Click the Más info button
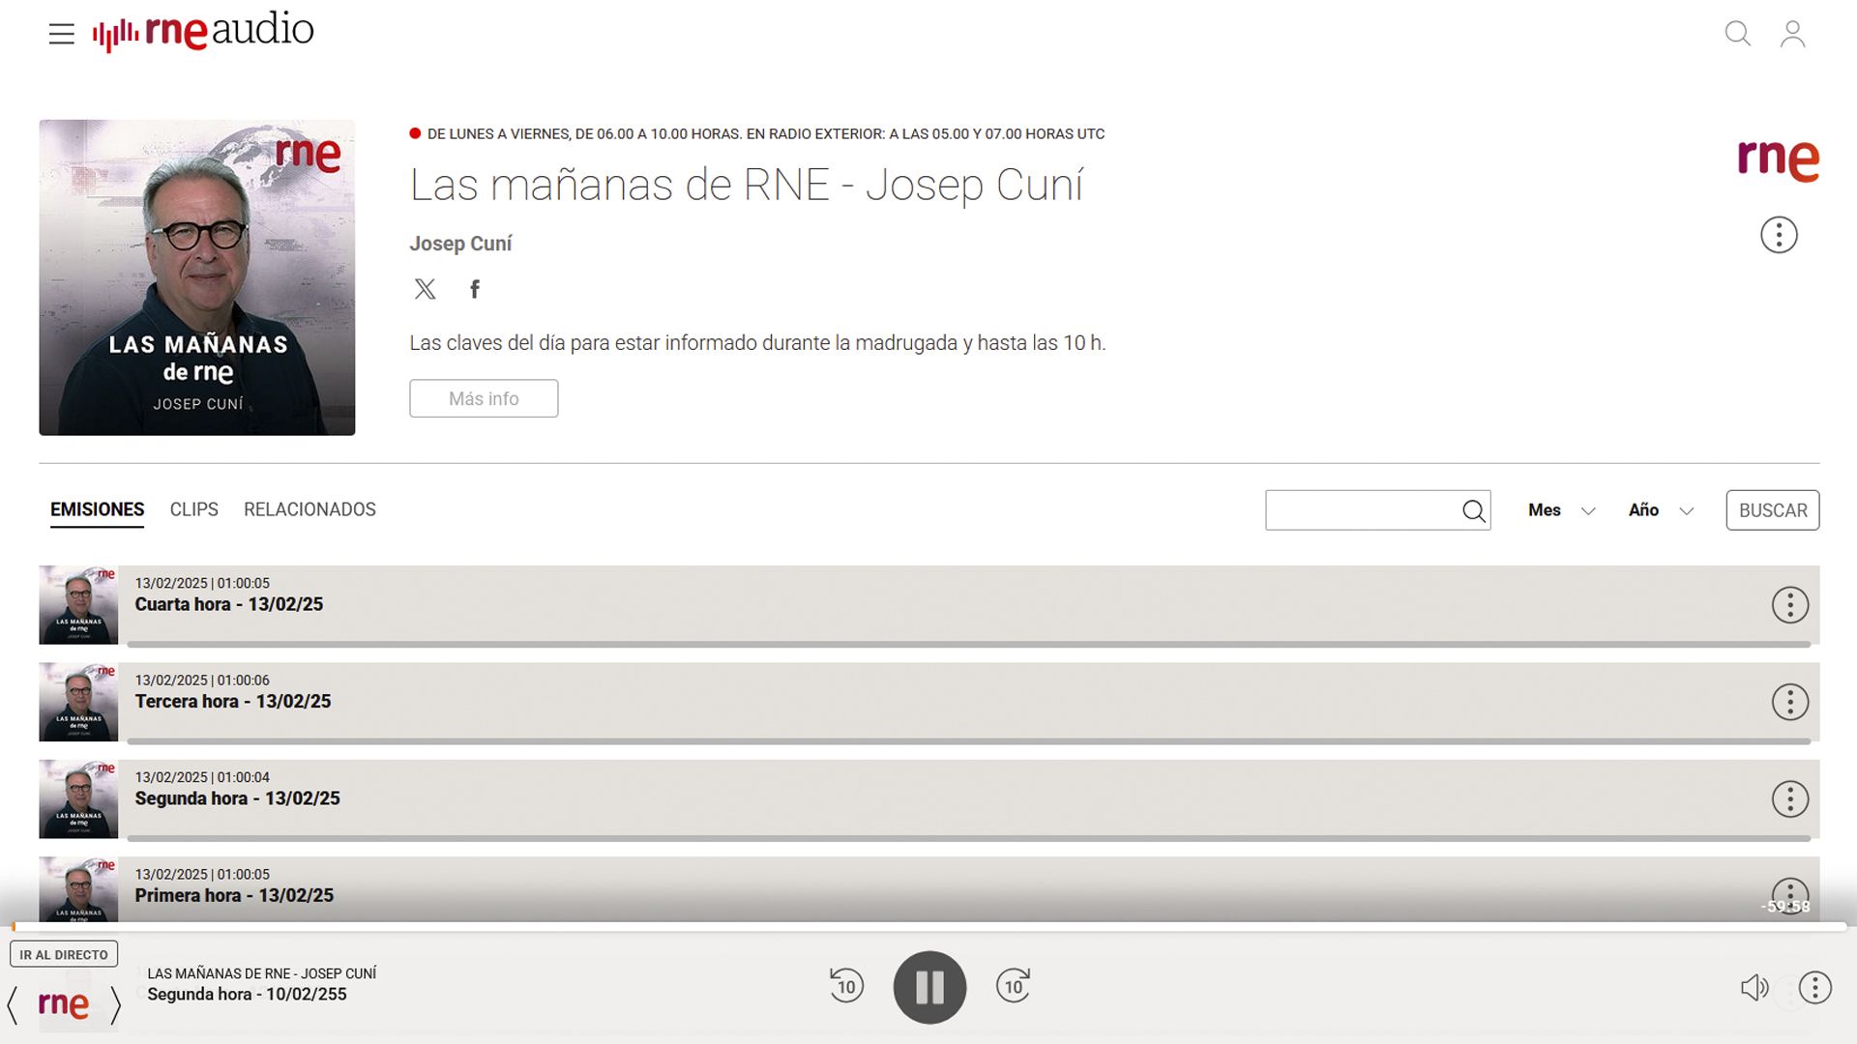 (484, 398)
